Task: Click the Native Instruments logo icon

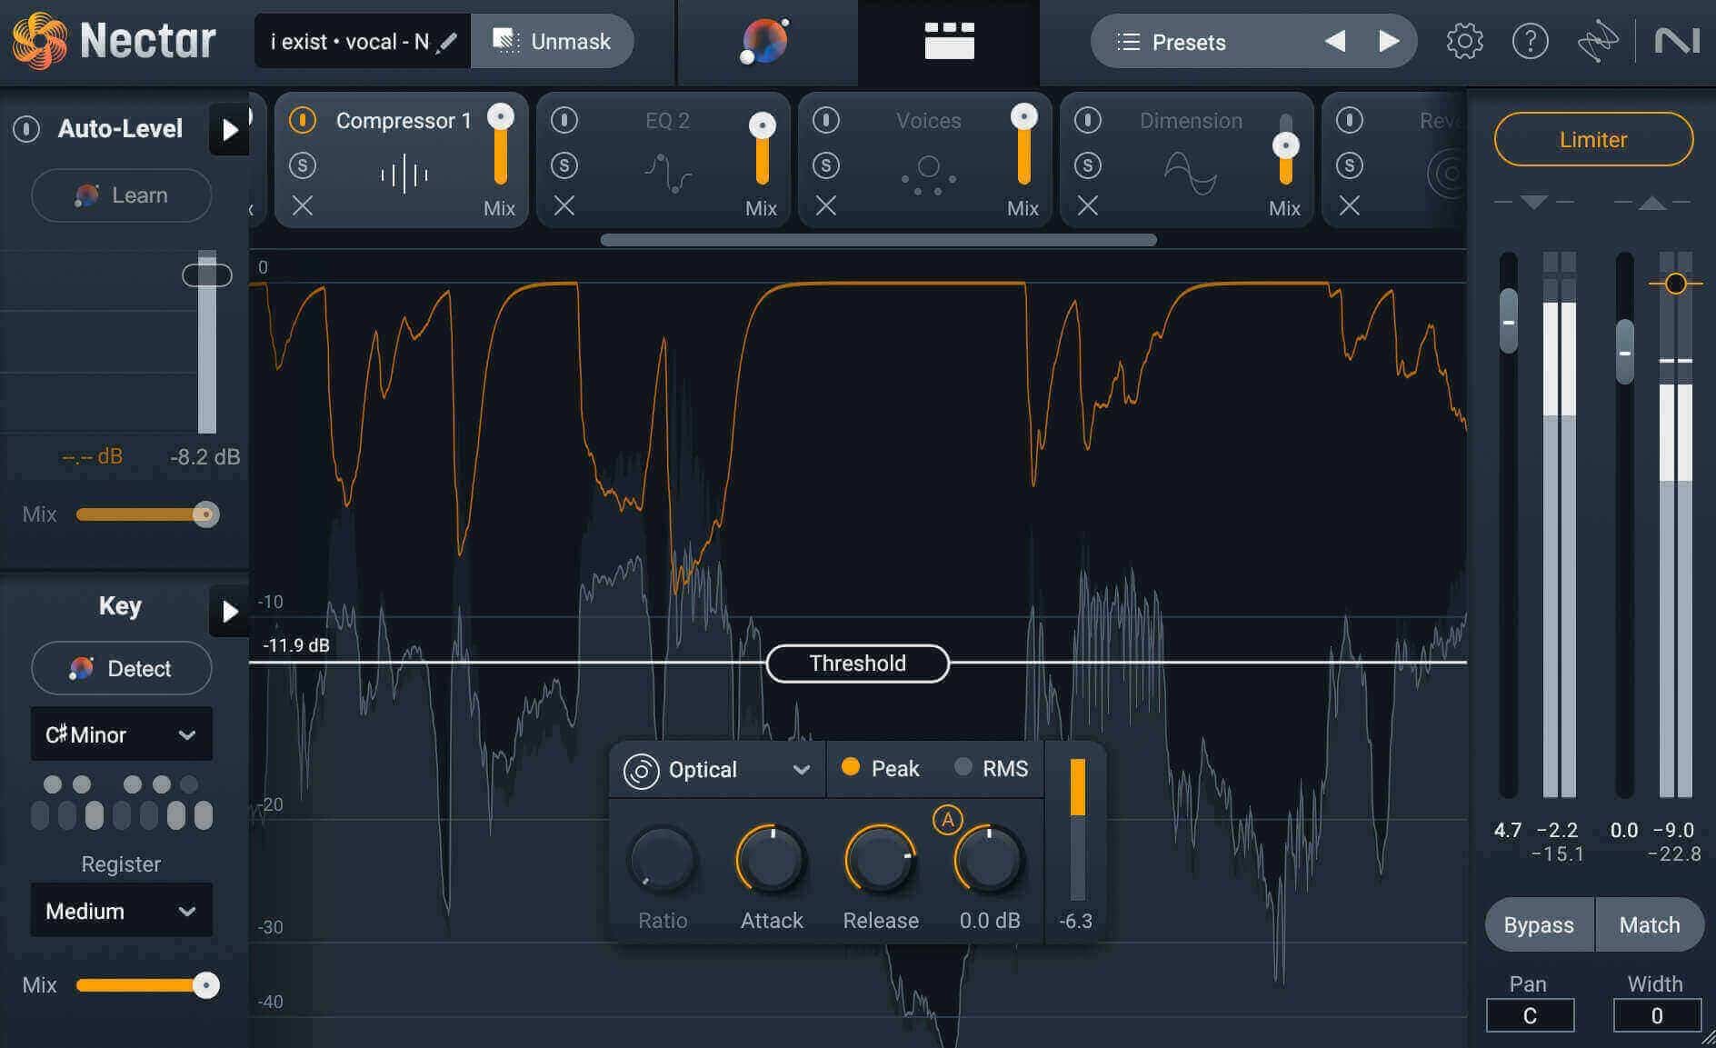Action: point(1677,42)
